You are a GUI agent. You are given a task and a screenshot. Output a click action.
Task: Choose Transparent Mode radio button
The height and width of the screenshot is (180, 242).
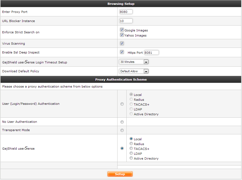122,130
